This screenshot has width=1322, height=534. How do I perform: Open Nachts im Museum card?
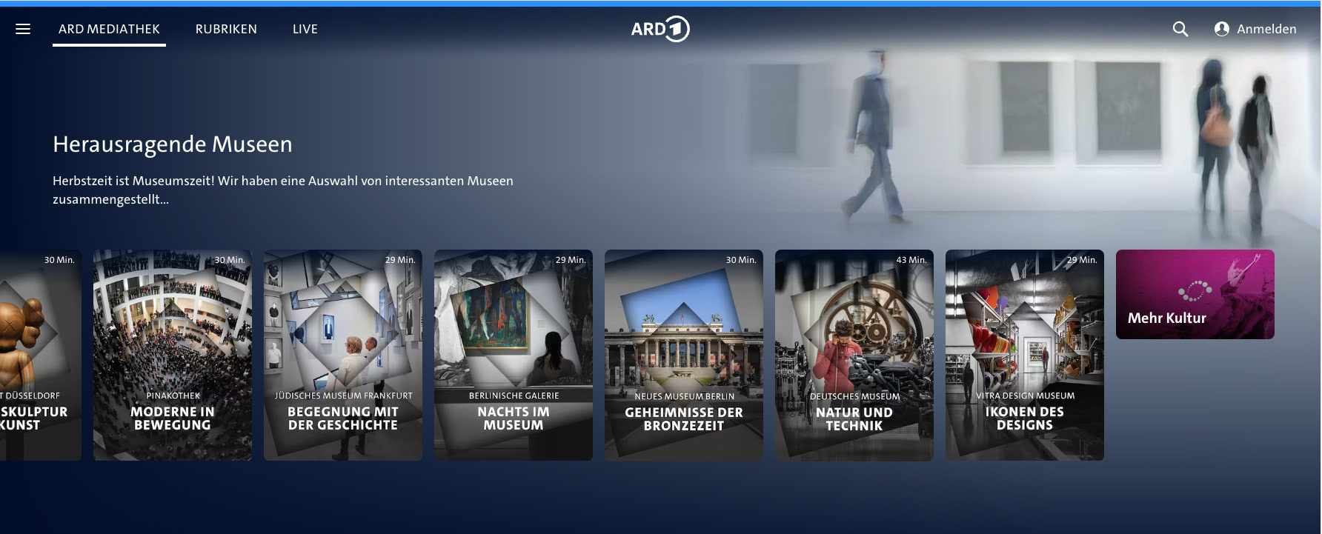click(514, 355)
